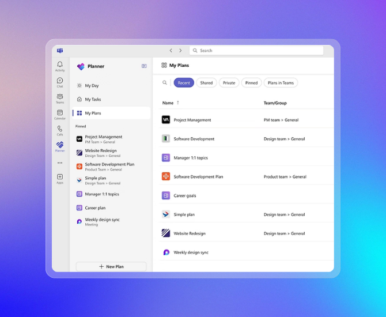
Task: Go to Teams icon in left rail
Action: point(60,99)
